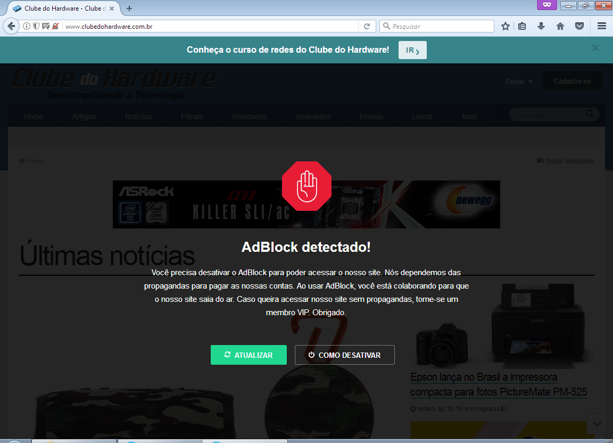This screenshot has width=613, height=443.
Task: Click the Epson printer and camera image
Action: 502,326
